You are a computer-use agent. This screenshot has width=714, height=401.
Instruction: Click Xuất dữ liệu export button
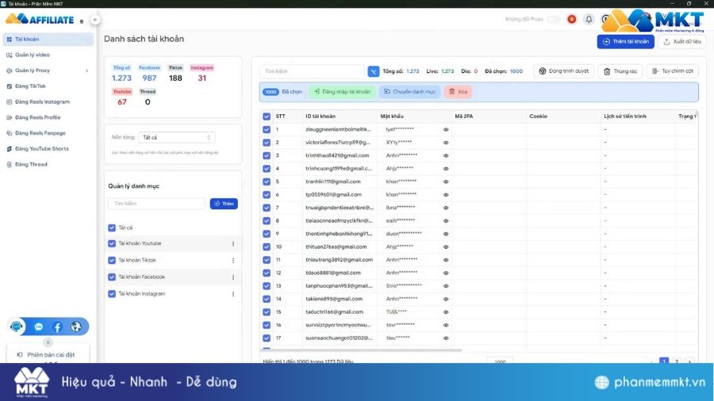pyautogui.click(x=681, y=41)
